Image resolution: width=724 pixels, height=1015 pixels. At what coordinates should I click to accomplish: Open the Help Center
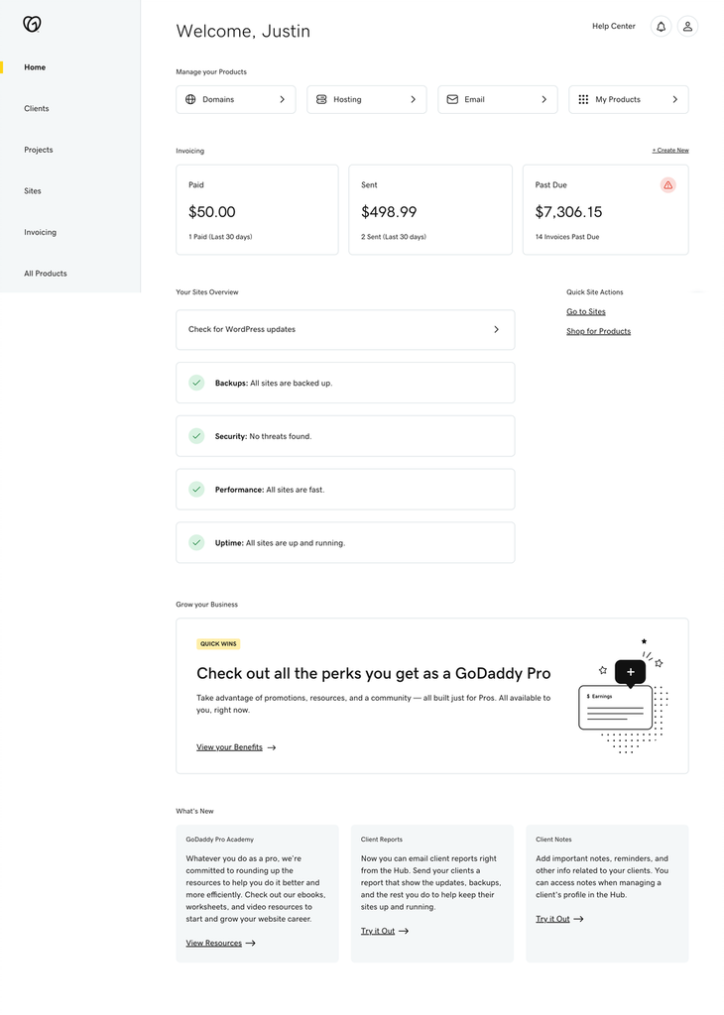pyautogui.click(x=613, y=27)
